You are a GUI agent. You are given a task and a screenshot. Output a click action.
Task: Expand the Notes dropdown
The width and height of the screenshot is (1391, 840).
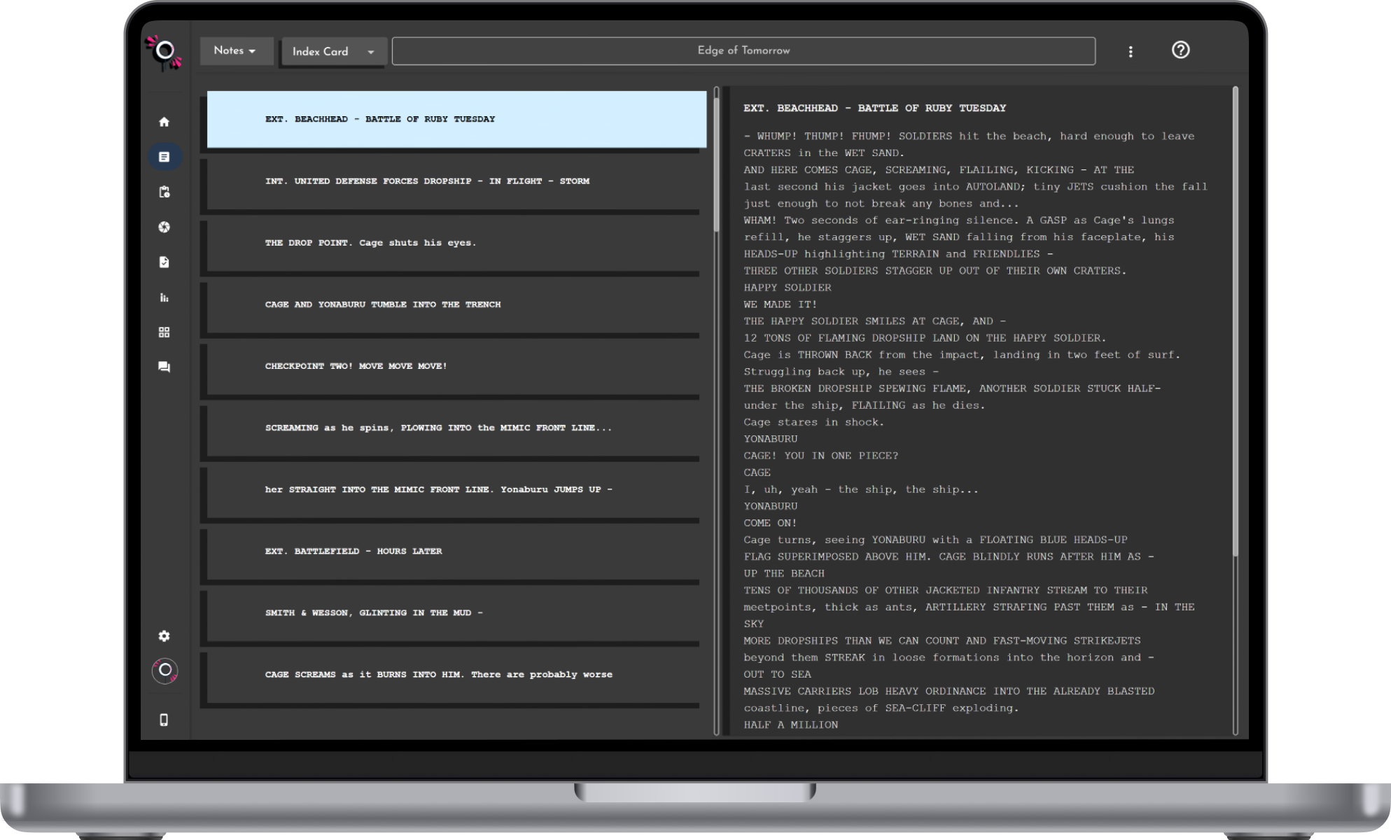tap(235, 51)
